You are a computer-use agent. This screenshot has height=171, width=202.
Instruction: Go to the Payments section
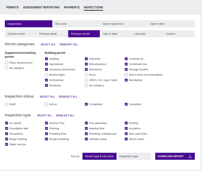[72, 7]
